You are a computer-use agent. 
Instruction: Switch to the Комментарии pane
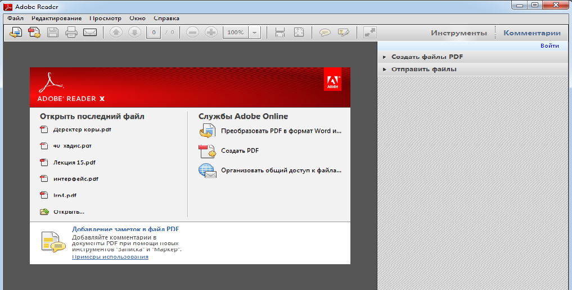532,33
